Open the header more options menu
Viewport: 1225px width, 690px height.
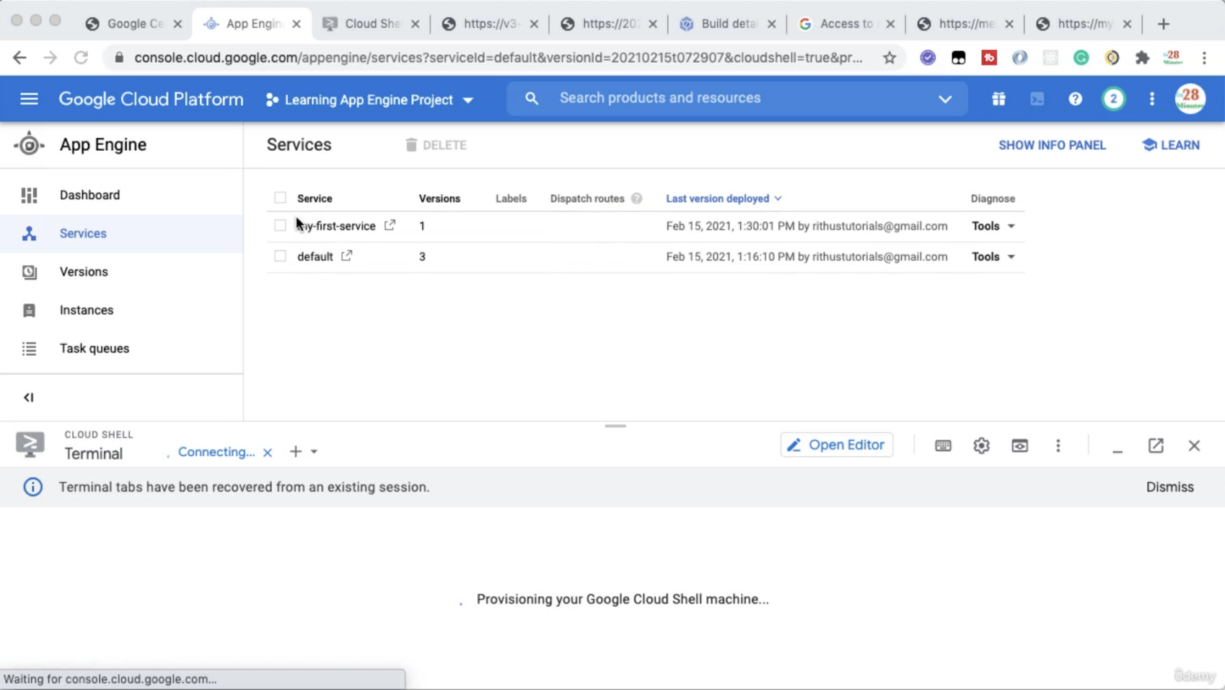1151,99
